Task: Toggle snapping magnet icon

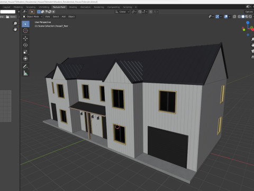Action: tap(140, 12)
